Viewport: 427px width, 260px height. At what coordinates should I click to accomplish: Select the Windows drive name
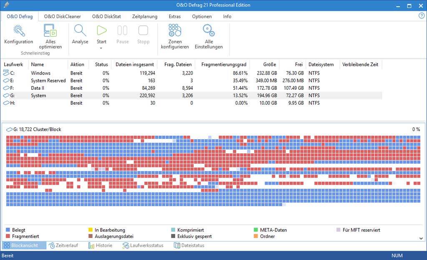(40, 73)
